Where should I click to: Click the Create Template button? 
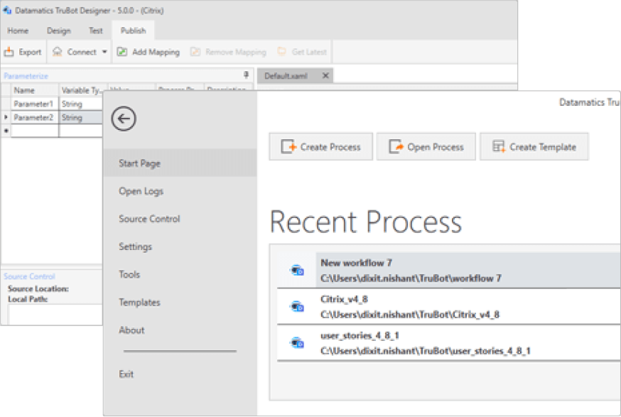click(x=534, y=147)
